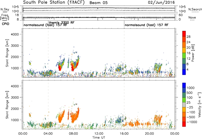Click the "Time UT" axis title
Image resolution: width=202 pixels, height=139 pixels.
(x=99, y=137)
